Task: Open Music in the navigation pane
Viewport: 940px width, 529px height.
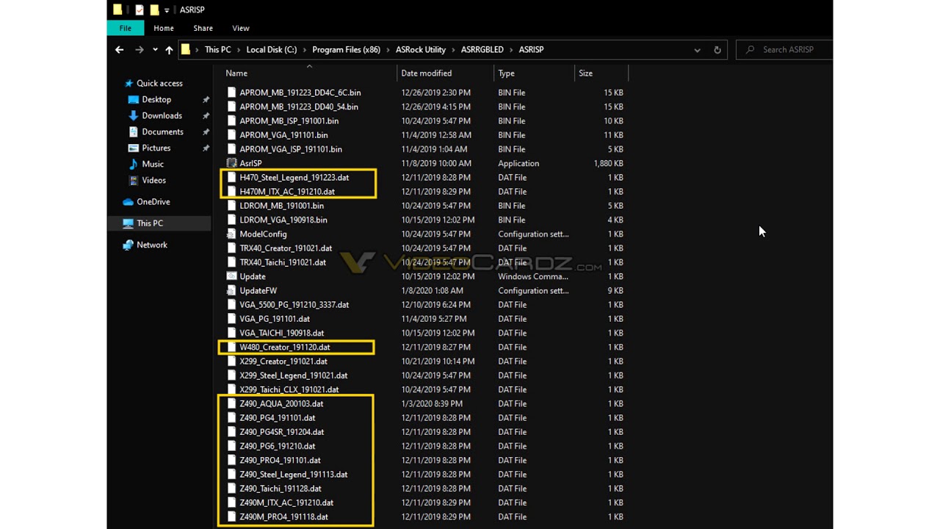Action: pos(153,164)
